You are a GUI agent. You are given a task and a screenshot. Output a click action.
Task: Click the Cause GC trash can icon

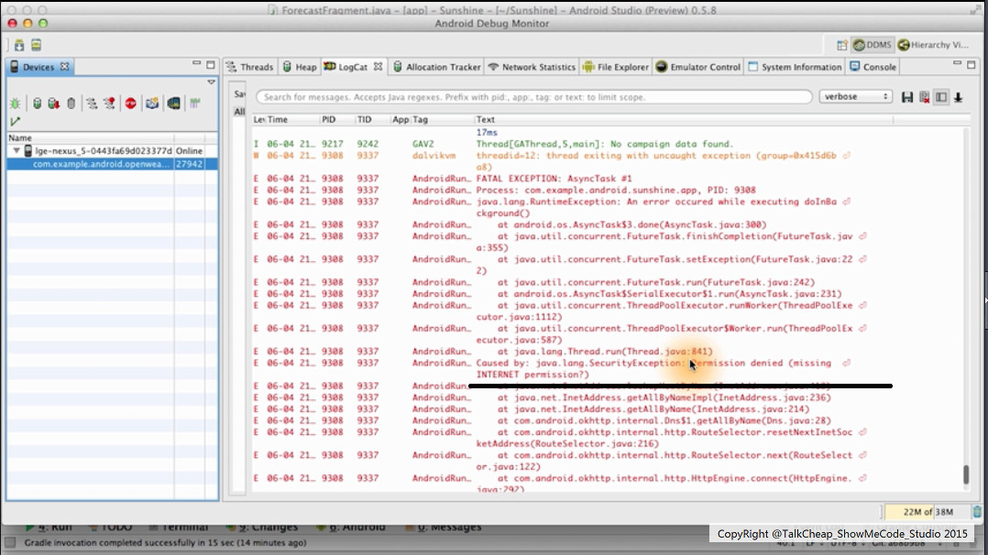click(71, 103)
